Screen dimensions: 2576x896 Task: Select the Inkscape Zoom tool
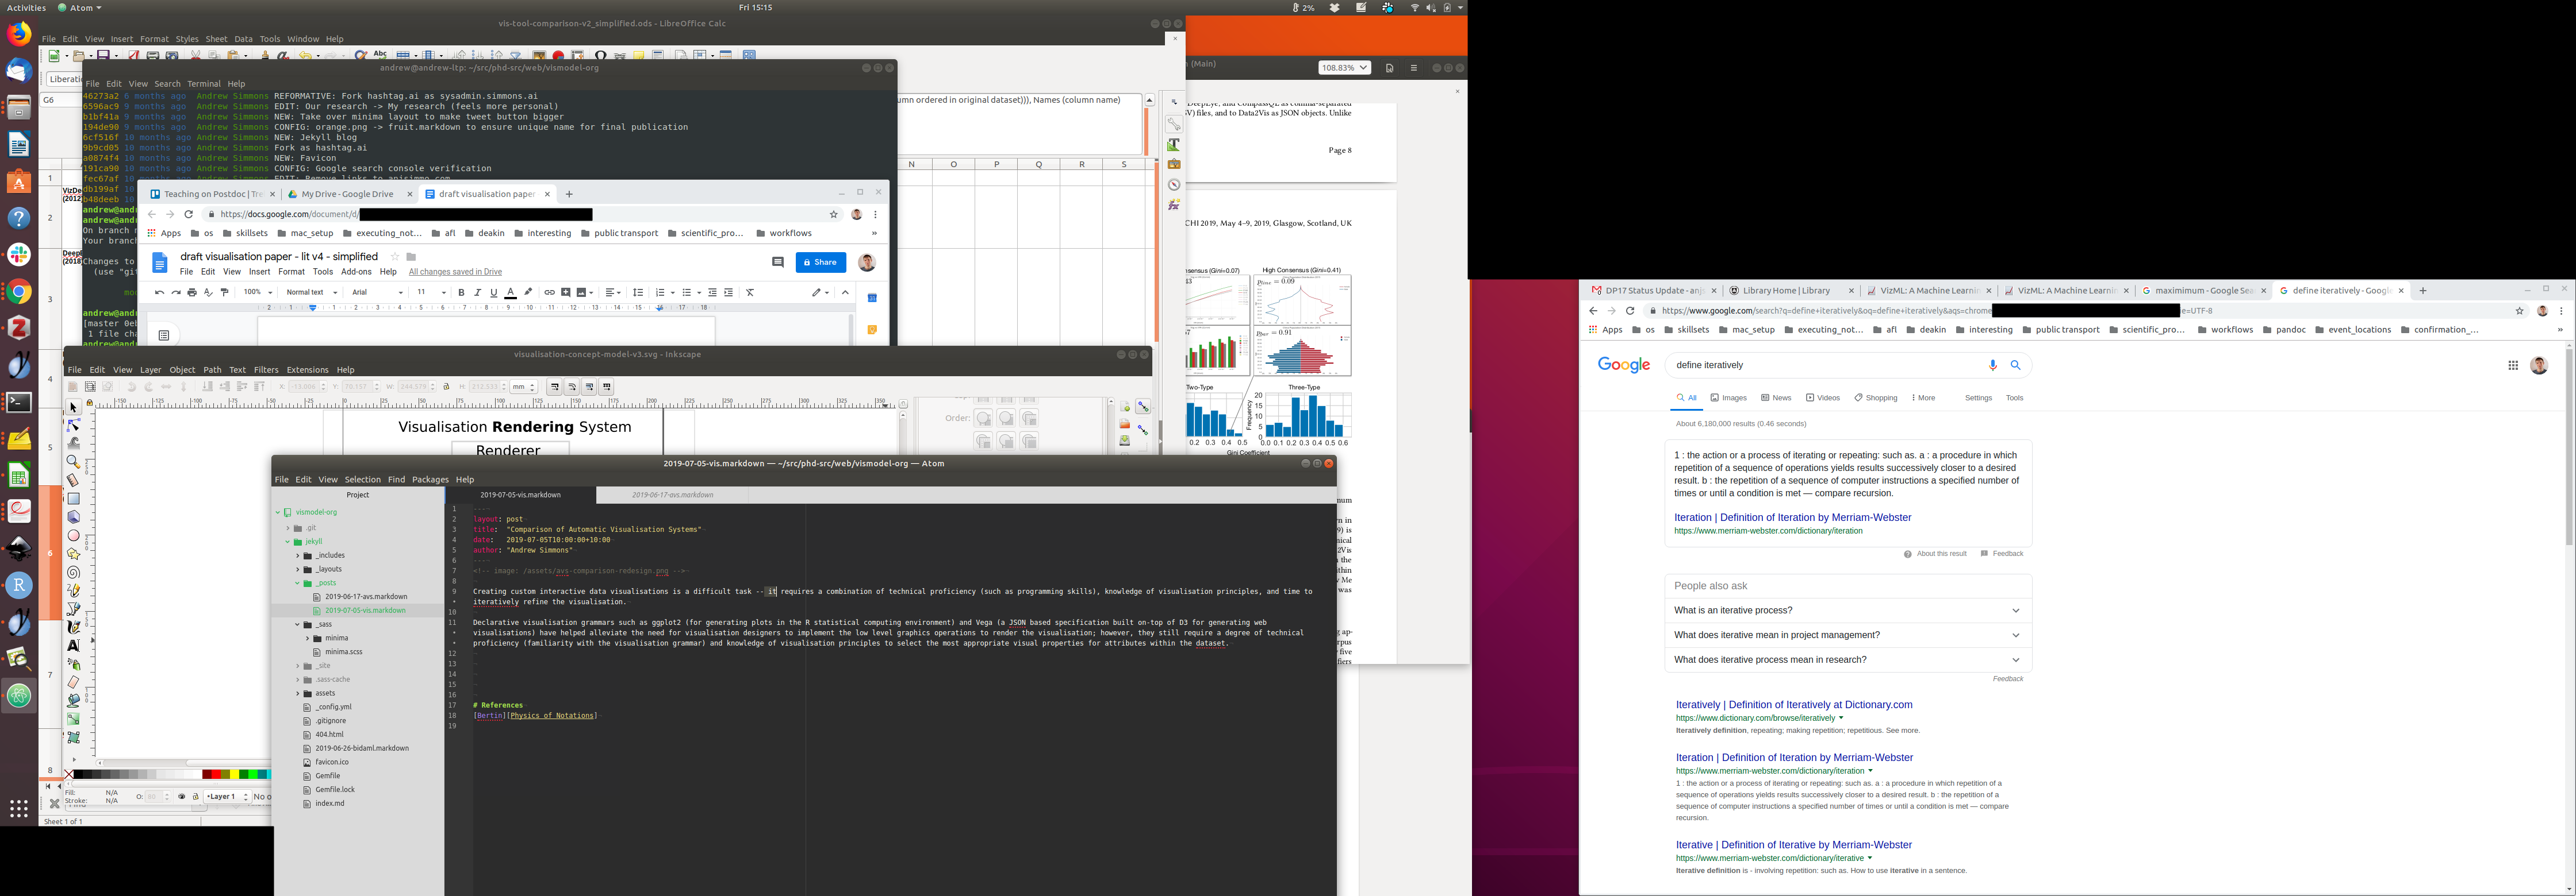point(73,461)
